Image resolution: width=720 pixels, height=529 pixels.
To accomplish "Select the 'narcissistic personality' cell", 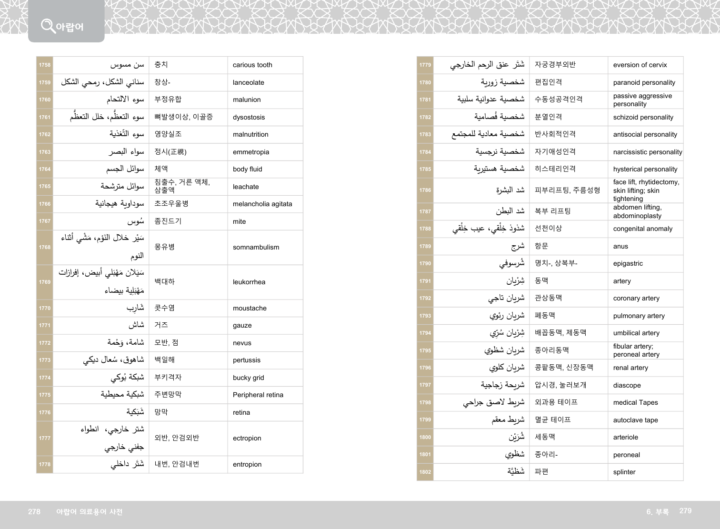I will pyautogui.click(x=647, y=152).
